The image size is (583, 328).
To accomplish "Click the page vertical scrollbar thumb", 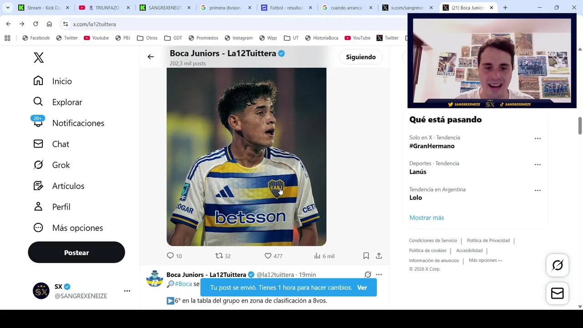I will [x=580, y=126].
